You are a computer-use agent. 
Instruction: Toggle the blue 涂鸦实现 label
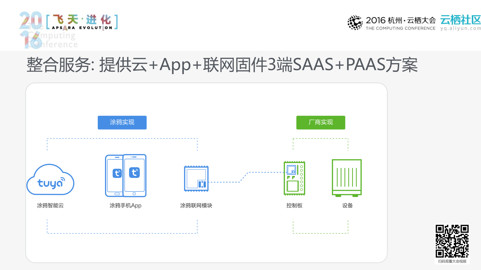click(x=122, y=122)
